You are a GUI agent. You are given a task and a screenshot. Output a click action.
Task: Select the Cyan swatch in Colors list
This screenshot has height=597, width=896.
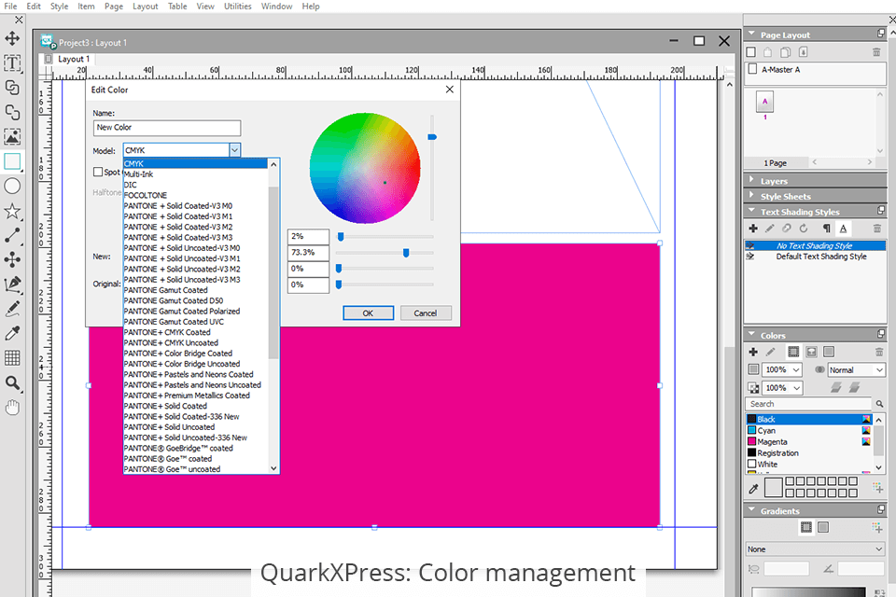pyautogui.click(x=809, y=431)
